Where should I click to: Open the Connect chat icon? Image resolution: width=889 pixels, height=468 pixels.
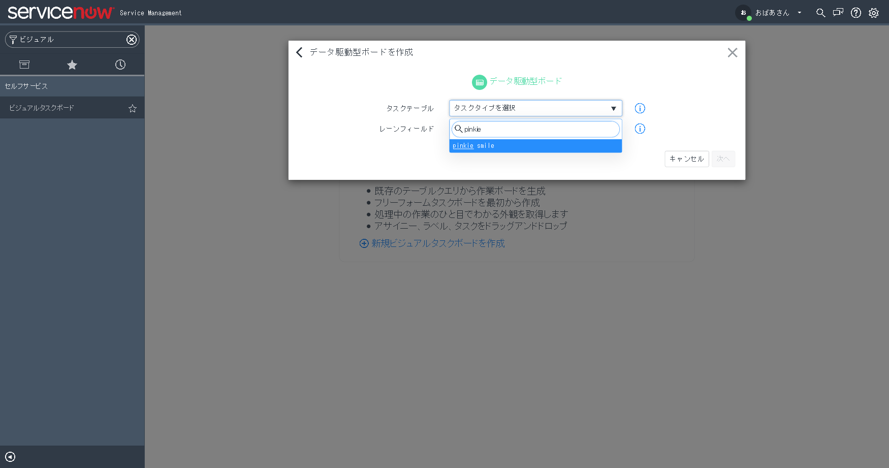pos(838,13)
